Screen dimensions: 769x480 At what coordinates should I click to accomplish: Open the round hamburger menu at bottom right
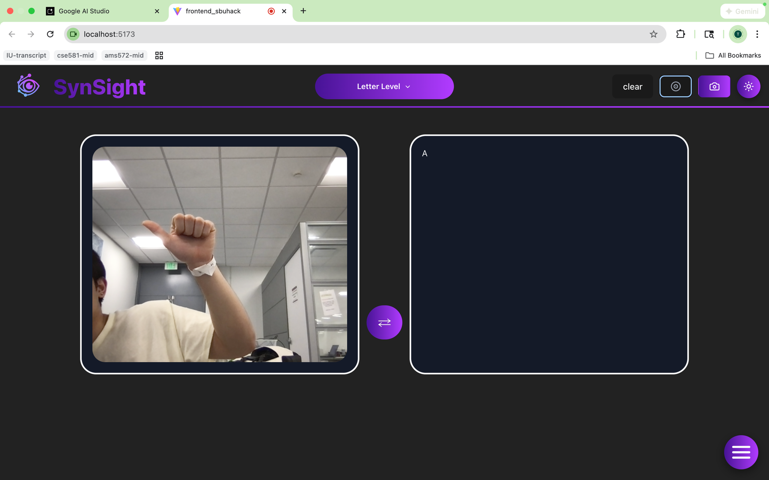pos(741,452)
